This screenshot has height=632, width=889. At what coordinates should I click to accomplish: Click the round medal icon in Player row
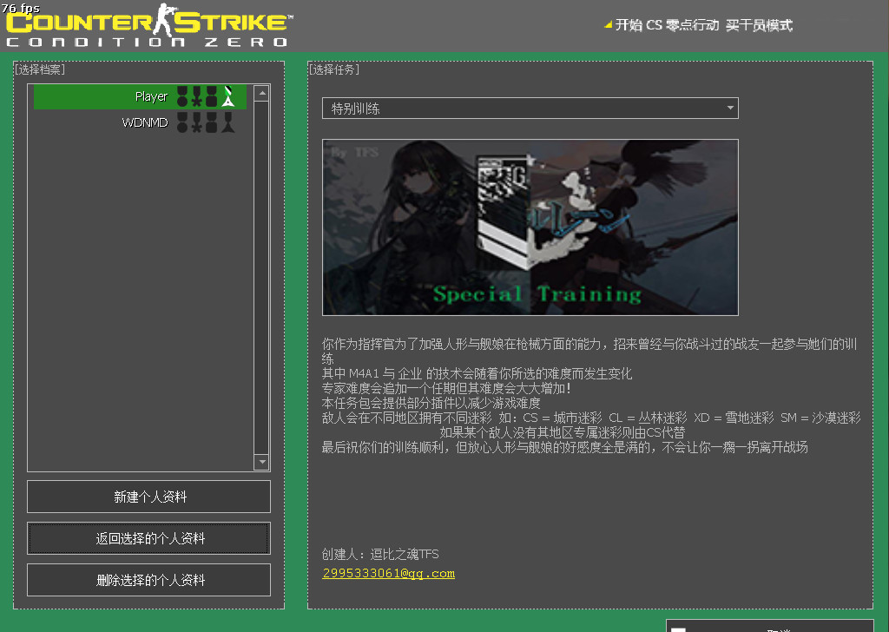click(182, 96)
